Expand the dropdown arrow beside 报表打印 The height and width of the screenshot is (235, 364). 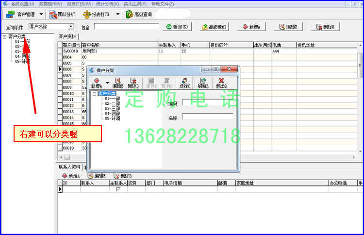coord(118,14)
